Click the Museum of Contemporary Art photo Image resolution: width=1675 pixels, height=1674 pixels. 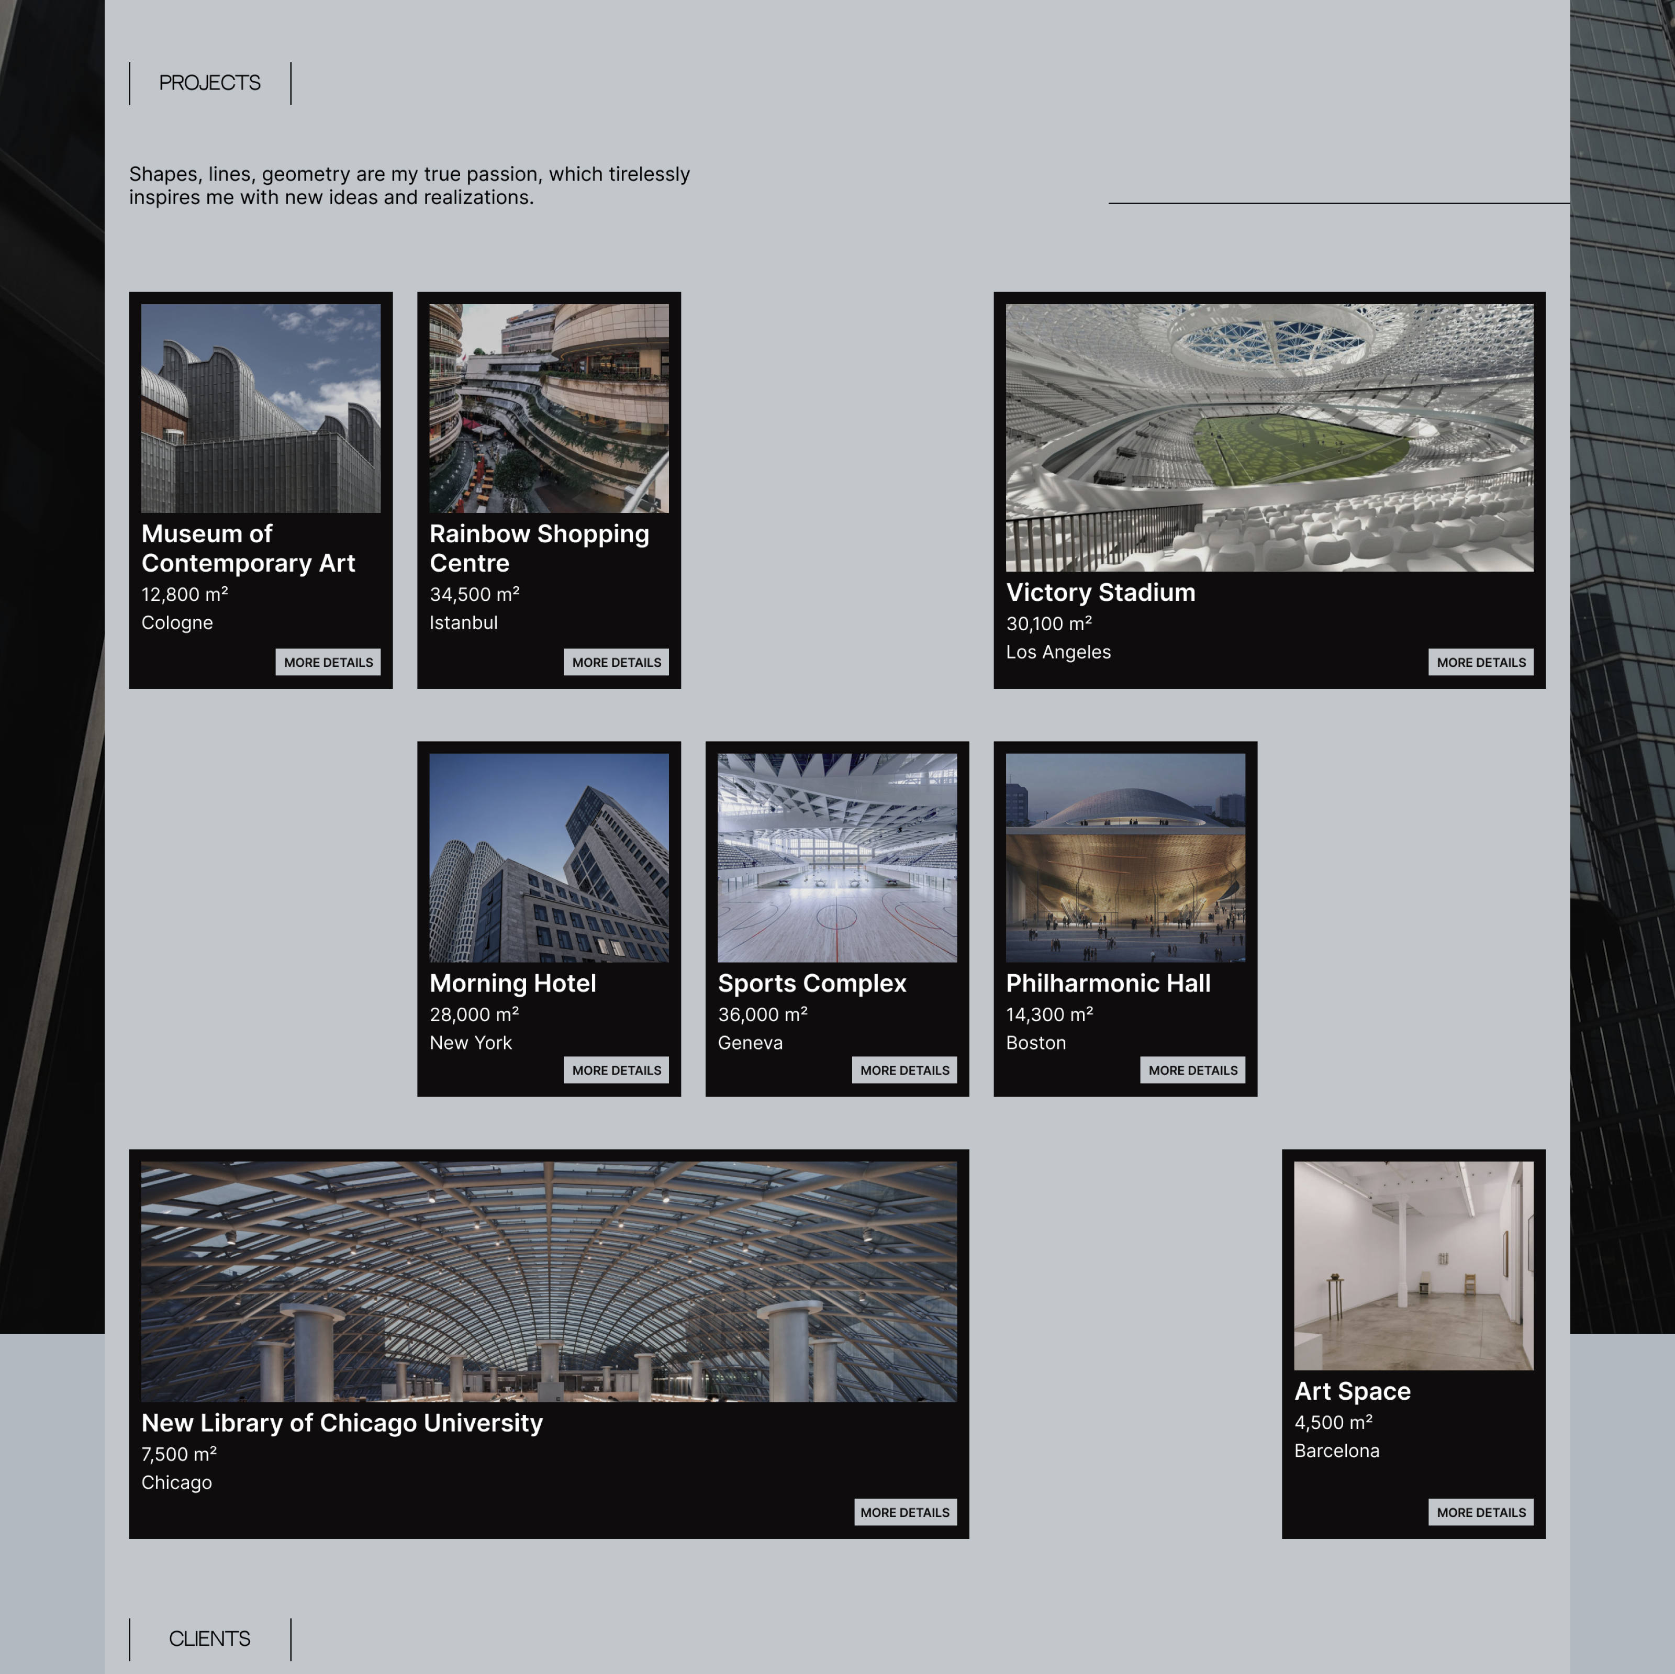coord(260,407)
